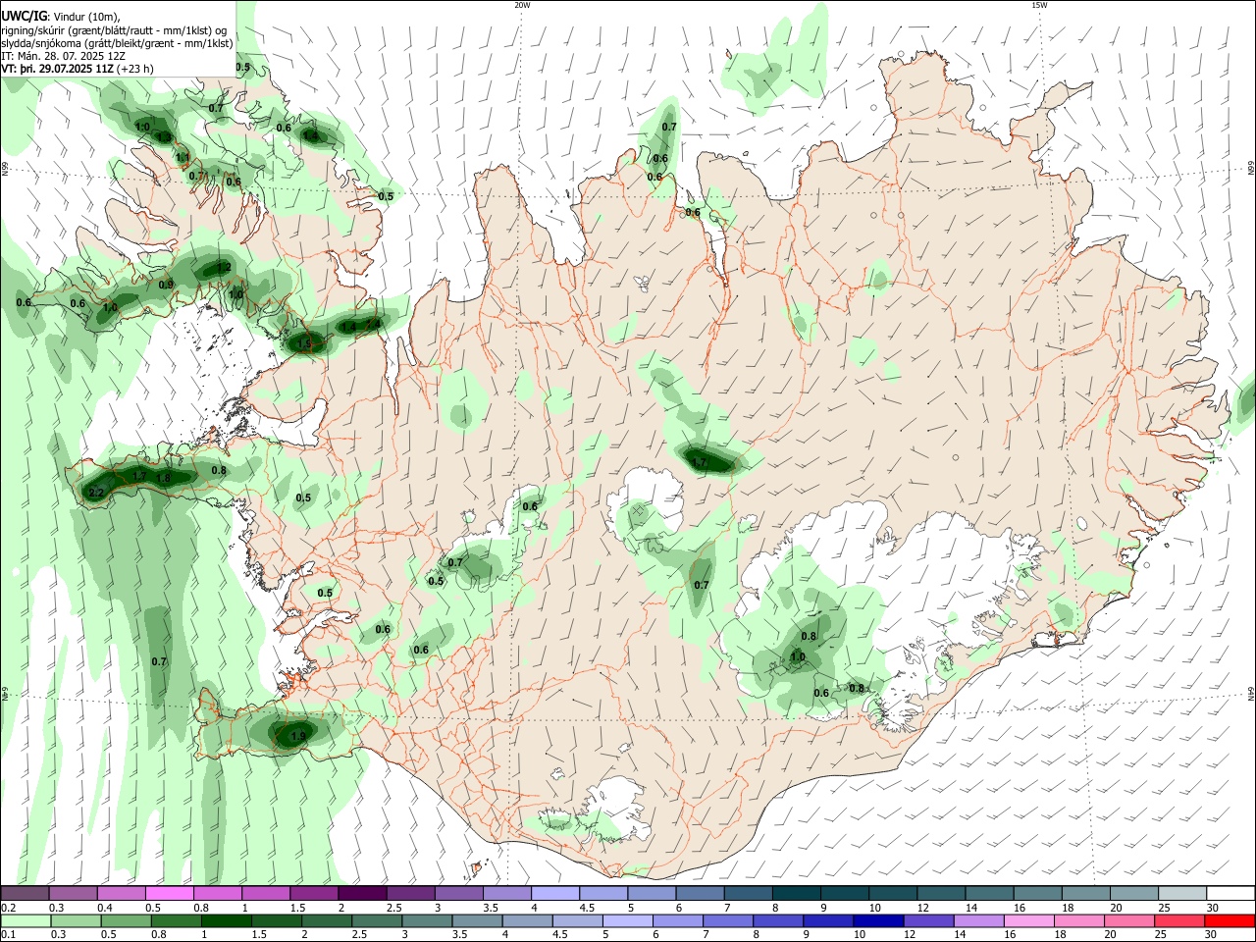Click the '2.5' label under the upper snow scale
The width and height of the screenshot is (1256, 942).
(x=394, y=908)
